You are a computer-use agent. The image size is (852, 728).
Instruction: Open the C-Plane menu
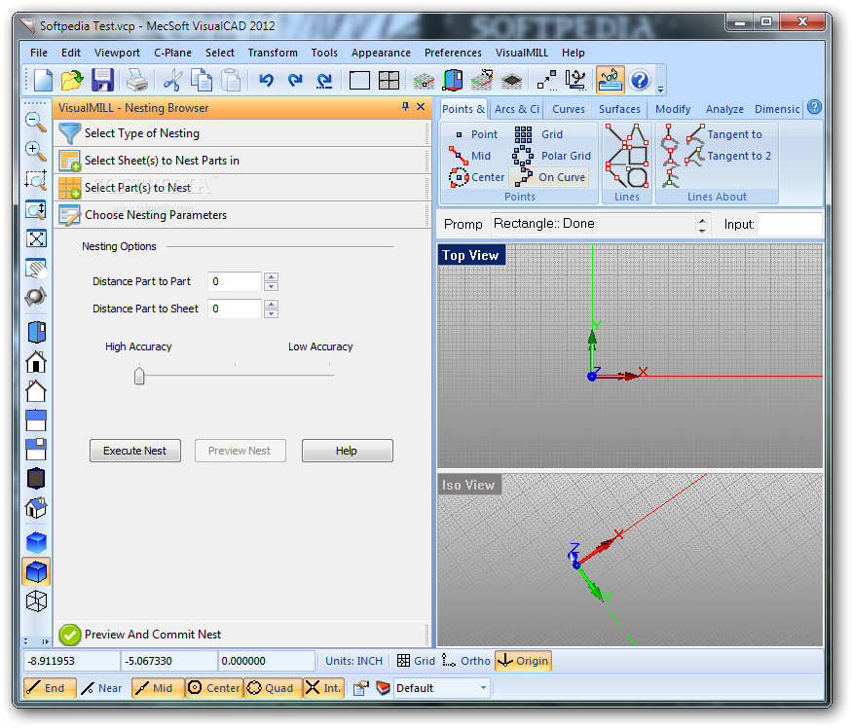(x=172, y=53)
